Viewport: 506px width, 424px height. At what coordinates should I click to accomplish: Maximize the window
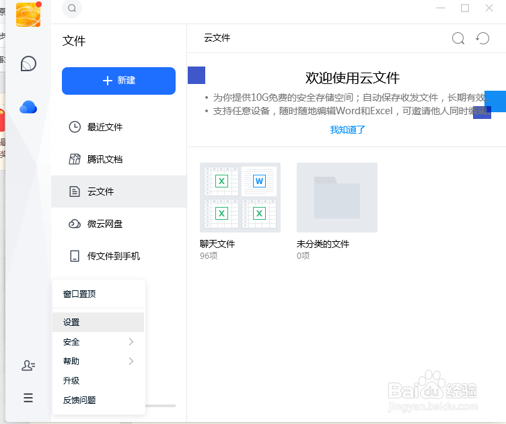coord(465,8)
